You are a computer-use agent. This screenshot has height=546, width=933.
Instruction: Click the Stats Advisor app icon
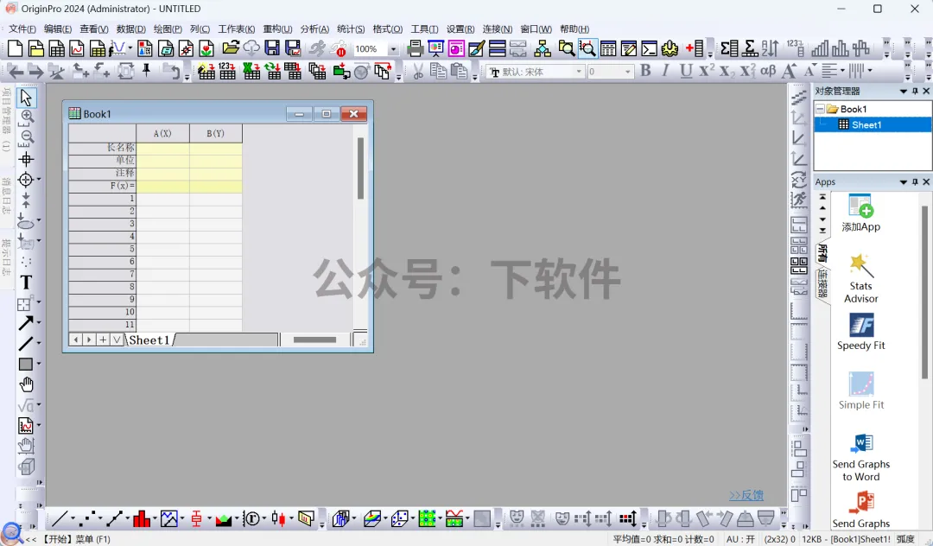tap(860, 278)
